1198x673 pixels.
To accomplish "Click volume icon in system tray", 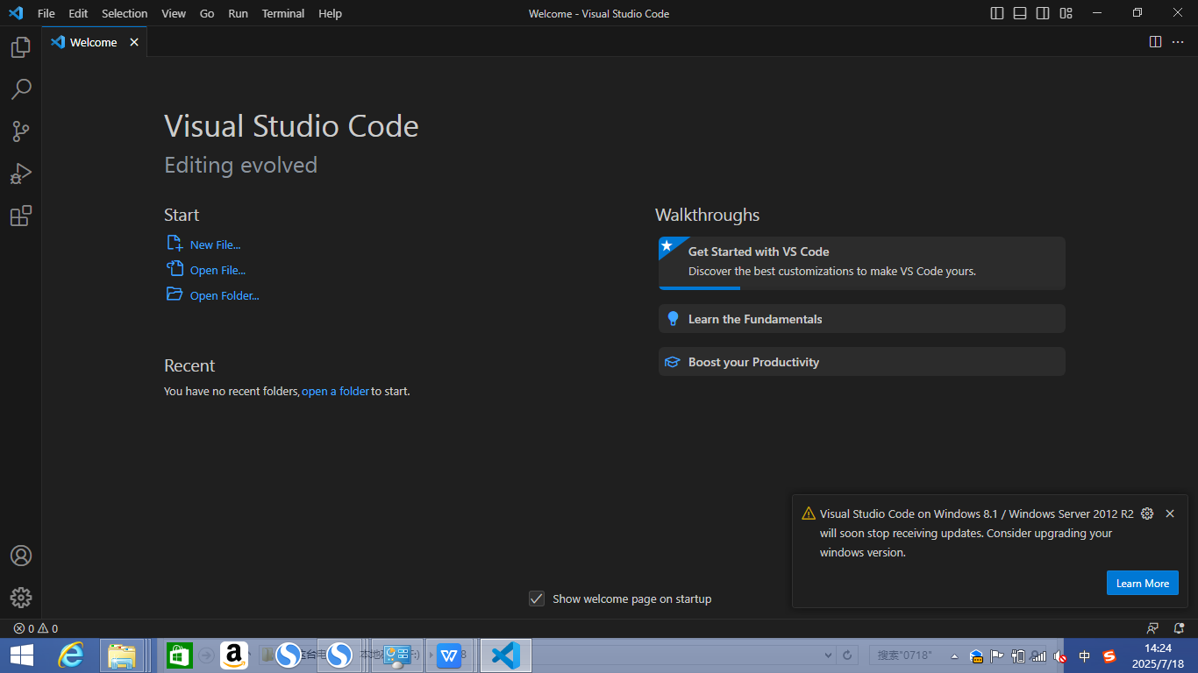I will [1059, 656].
